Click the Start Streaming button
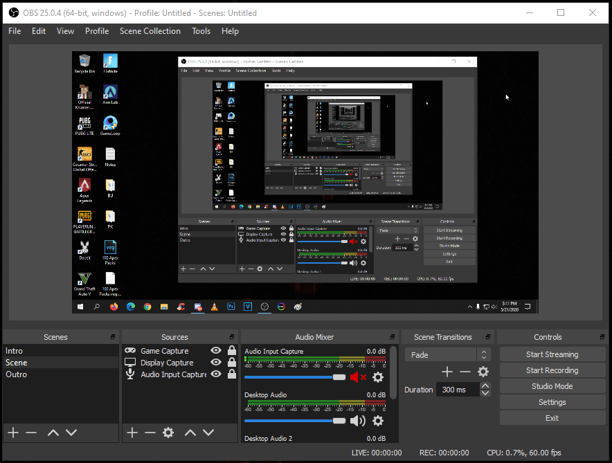 pos(552,354)
